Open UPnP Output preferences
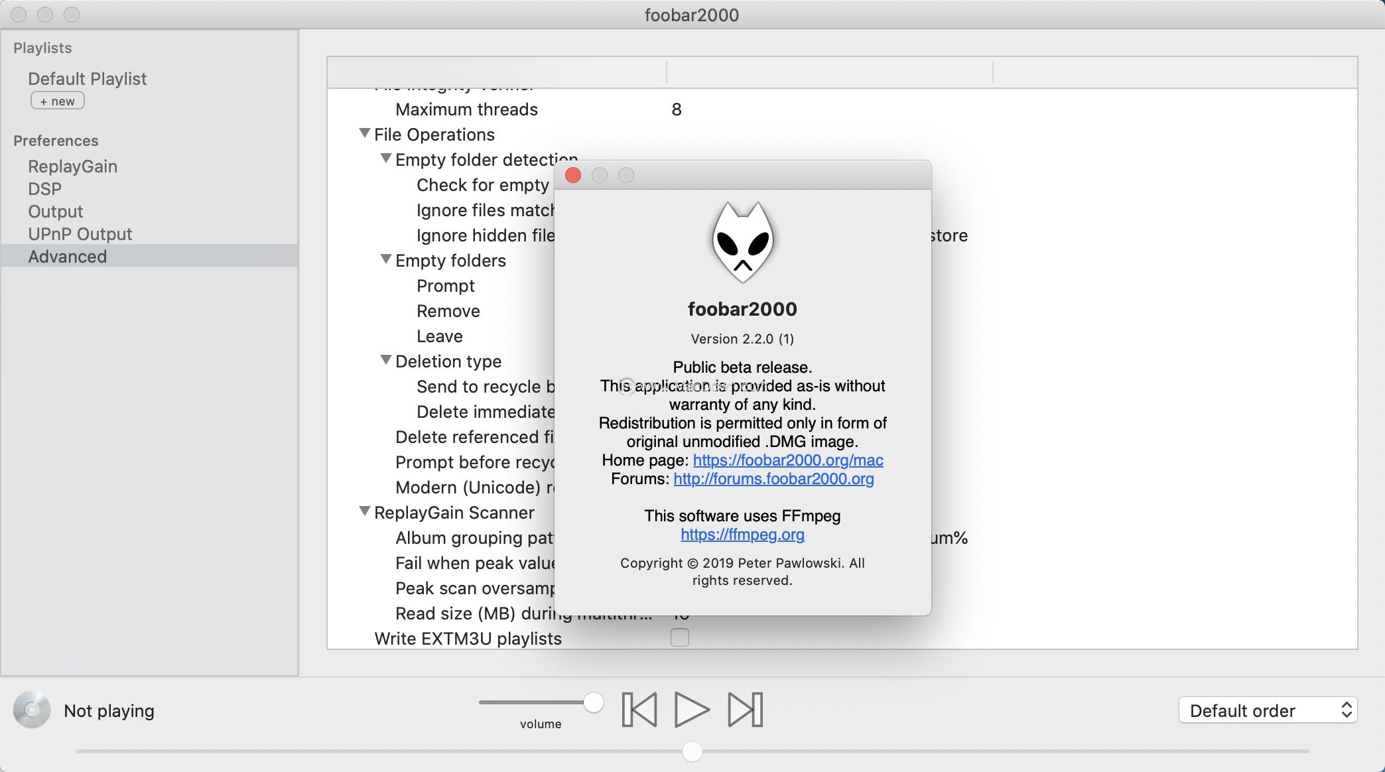Image resolution: width=1385 pixels, height=772 pixels. tap(80, 233)
